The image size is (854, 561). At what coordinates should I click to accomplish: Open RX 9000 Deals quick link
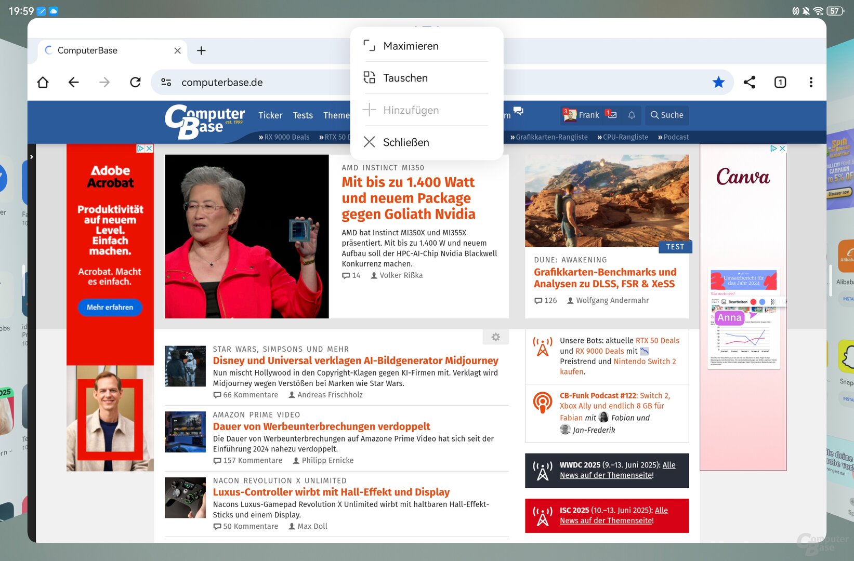pos(284,137)
